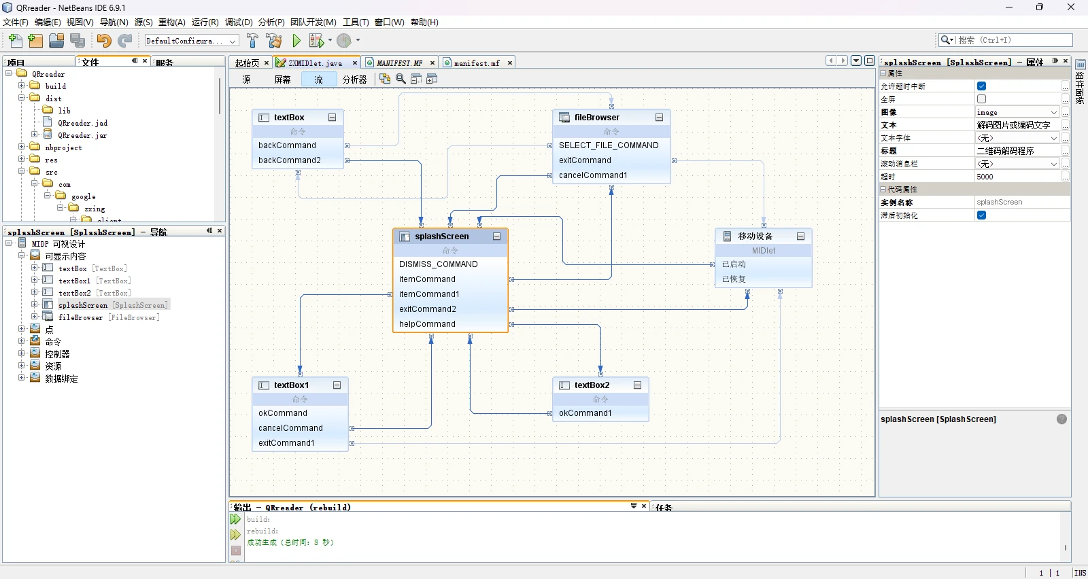Toggle the 滞后初始化 checkbox

click(981, 215)
